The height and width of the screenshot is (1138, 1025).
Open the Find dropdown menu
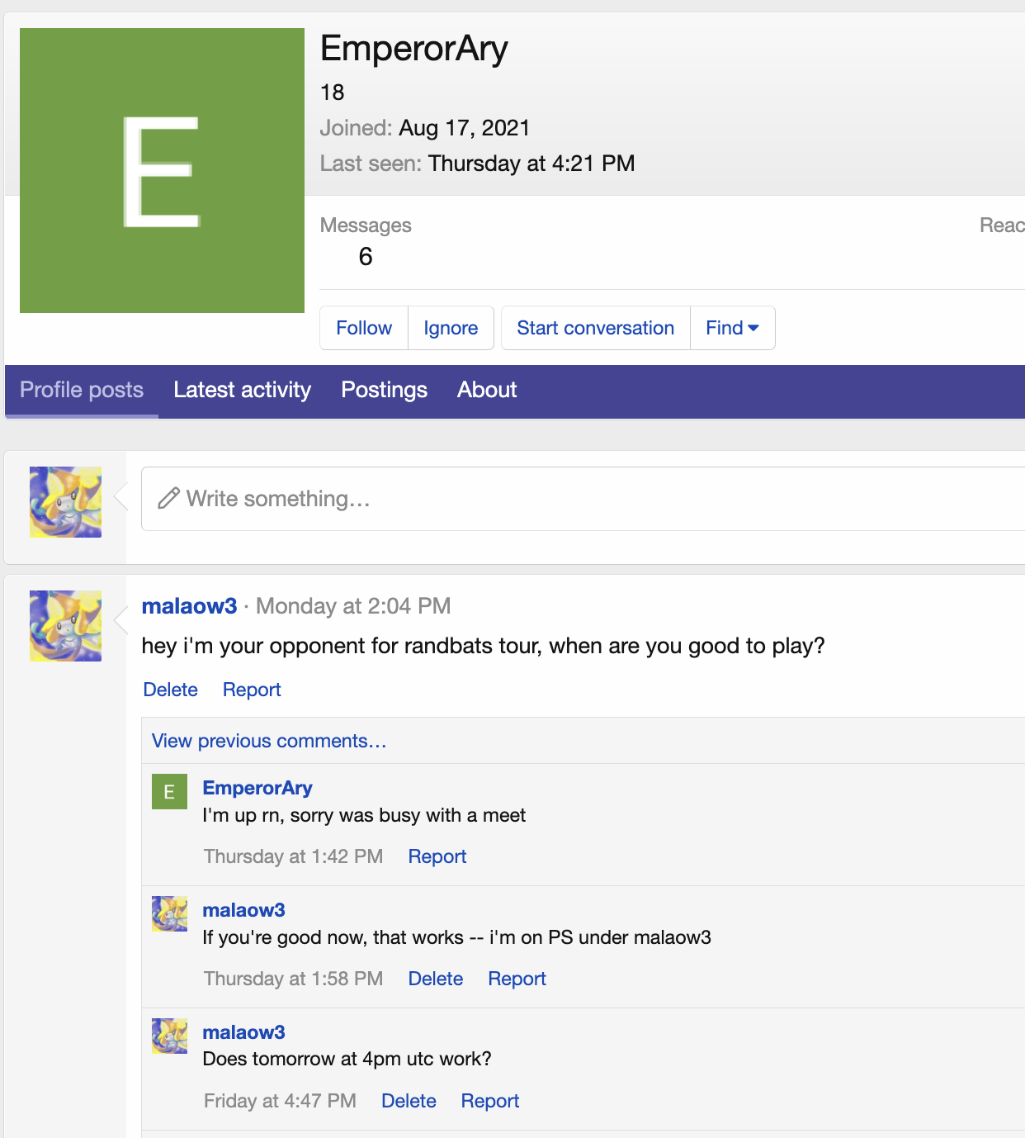(x=732, y=328)
